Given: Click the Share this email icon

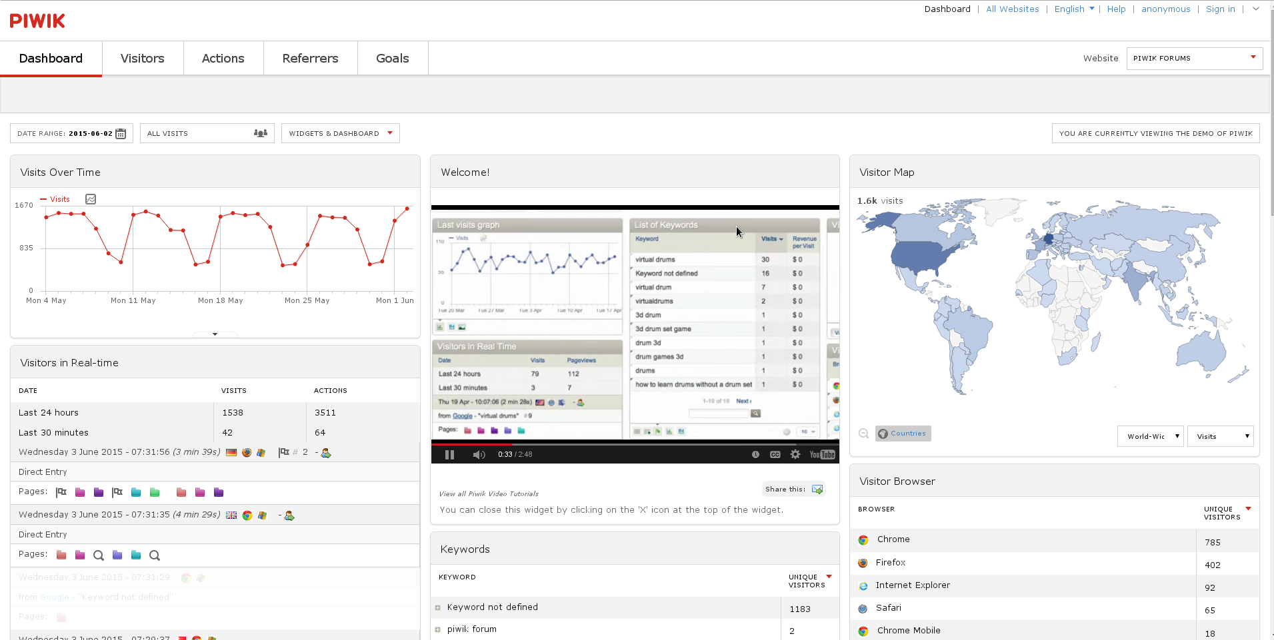Looking at the screenshot, I should pos(817,489).
